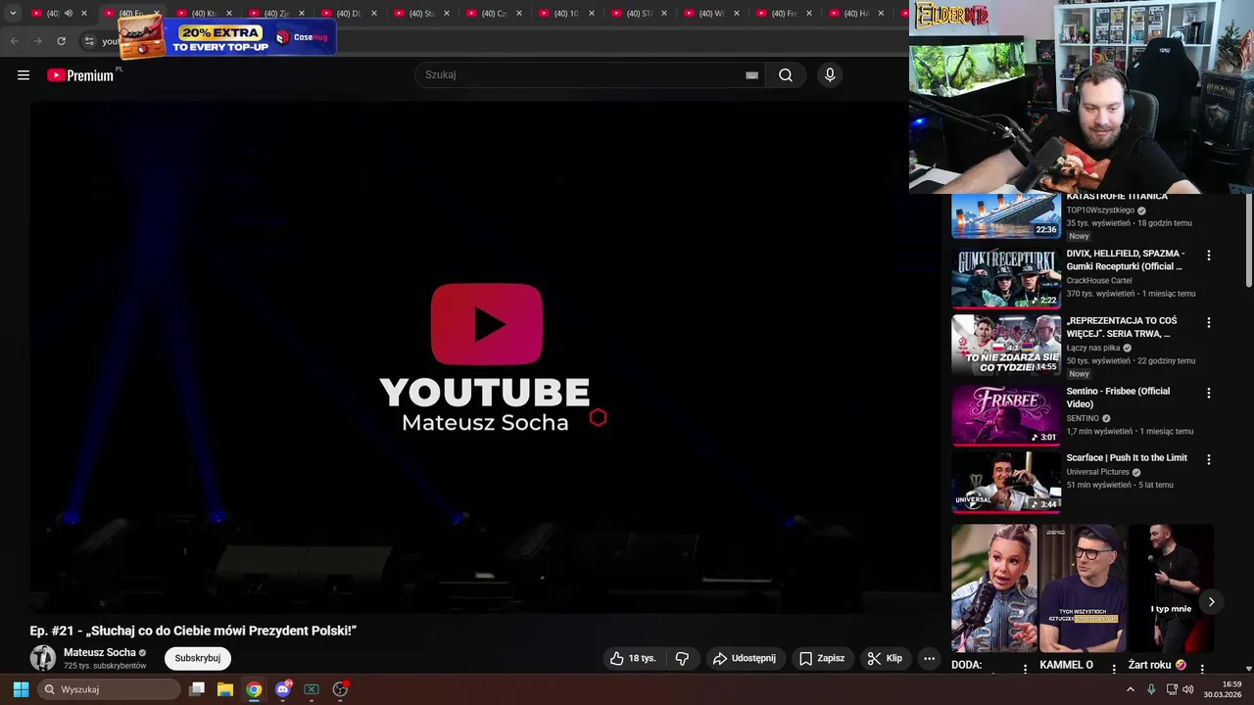Open the YouTube hamburger guide menu
1254x705 pixels.
tap(24, 75)
